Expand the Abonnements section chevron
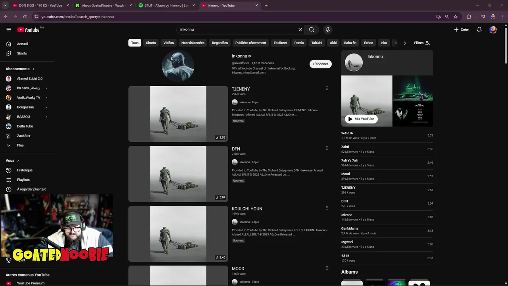Image resolution: width=508 pixels, height=286 pixels. (33, 69)
